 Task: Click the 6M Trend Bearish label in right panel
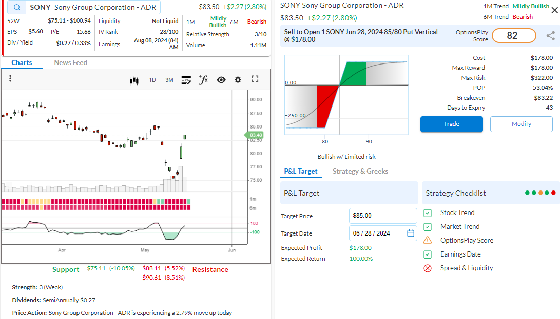[523, 17]
